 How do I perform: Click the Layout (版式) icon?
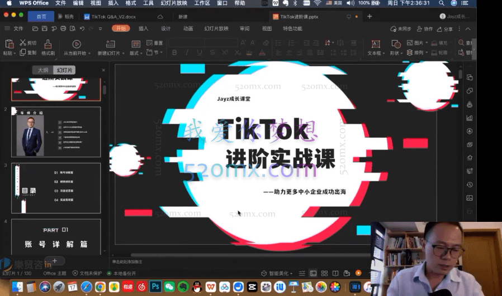[x=136, y=44]
